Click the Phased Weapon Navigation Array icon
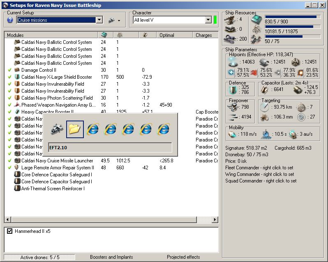The width and height of the screenshot is (328, 262). [x=17, y=105]
